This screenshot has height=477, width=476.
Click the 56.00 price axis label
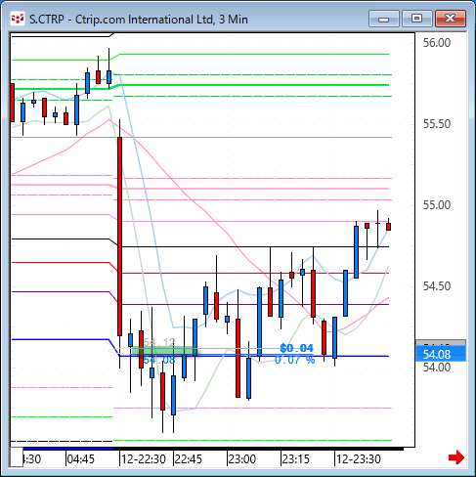click(x=437, y=43)
